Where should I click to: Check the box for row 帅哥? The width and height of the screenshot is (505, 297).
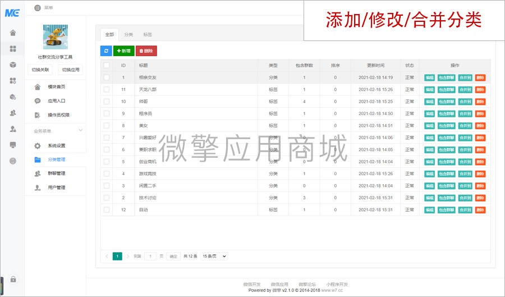coord(107,102)
